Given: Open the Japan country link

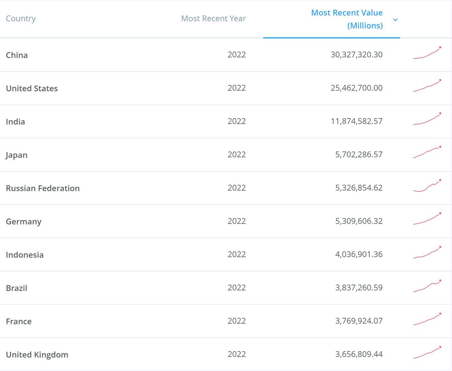Looking at the screenshot, I should tap(16, 155).
